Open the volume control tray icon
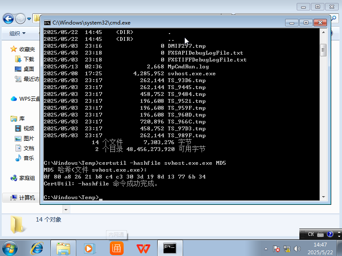This screenshot has height=256, width=342. pos(297,249)
